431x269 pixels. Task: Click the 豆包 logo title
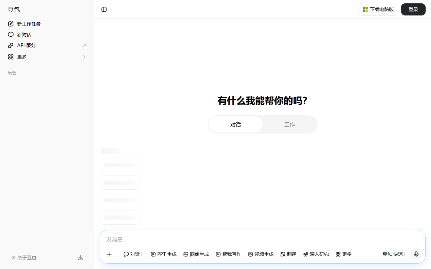click(x=14, y=9)
